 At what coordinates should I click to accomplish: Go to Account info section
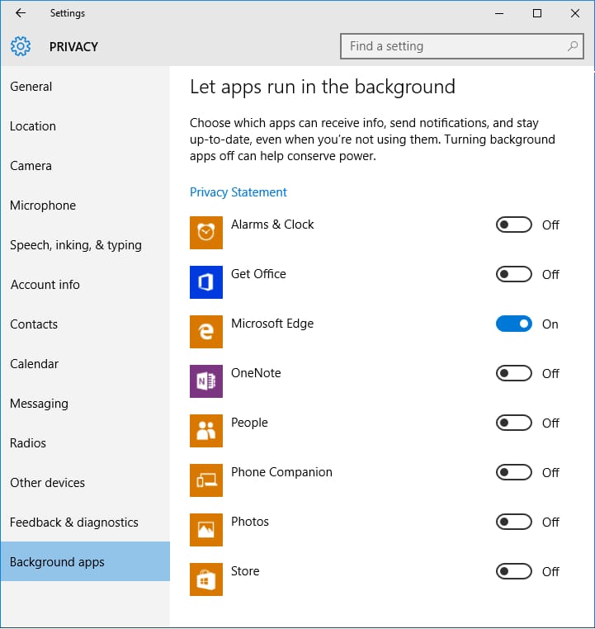(x=85, y=285)
